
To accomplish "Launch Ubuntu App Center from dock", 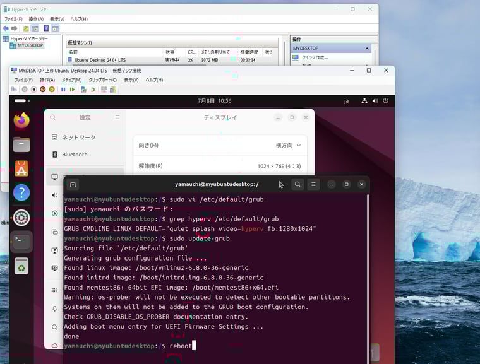I will [21, 168].
